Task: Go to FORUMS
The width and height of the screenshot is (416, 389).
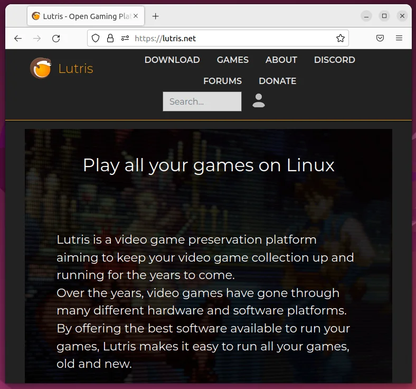Action: click(222, 81)
